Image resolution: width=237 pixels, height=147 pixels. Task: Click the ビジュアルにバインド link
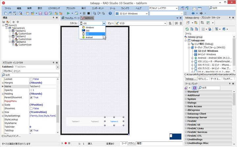[x=11, y=136]
